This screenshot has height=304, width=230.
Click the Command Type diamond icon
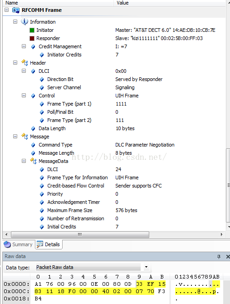click(x=33, y=145)
